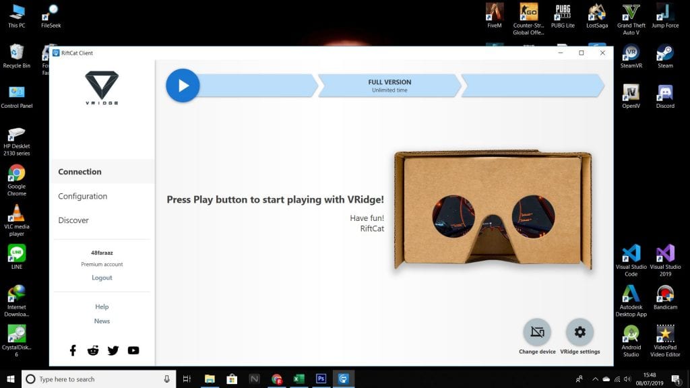Open the RiftCat taskbar button
The height and width of the screenshot is (388, 690).
(x=343, y=379)
